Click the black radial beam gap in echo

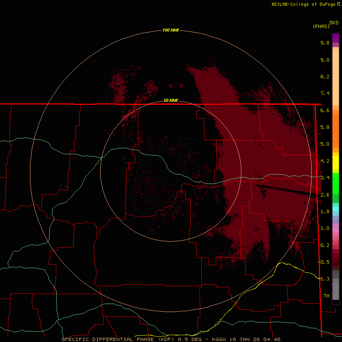coord(286,190)
